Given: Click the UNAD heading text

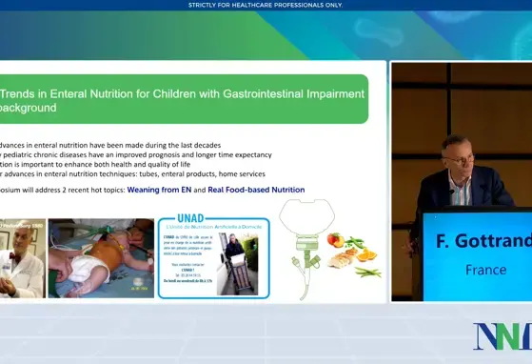Looking at the screenshot, I should 190,218.
